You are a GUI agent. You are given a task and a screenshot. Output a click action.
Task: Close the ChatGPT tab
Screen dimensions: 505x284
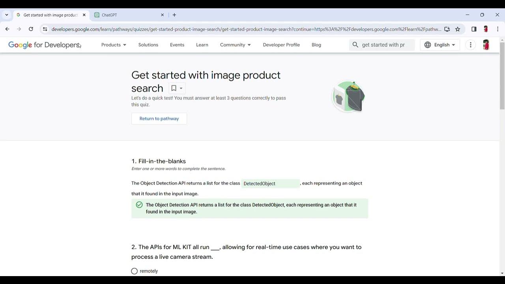[x=162, y=15]
